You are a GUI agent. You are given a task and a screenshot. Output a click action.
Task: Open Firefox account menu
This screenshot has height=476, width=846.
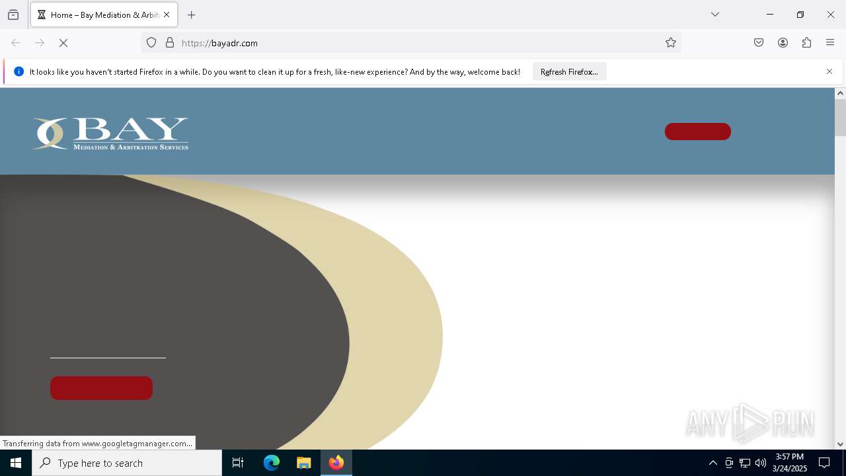click(x=783, y=43)
